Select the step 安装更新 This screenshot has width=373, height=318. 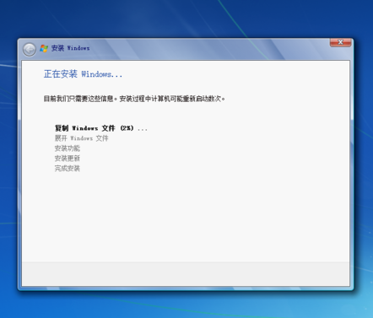[x=68, y=159]
